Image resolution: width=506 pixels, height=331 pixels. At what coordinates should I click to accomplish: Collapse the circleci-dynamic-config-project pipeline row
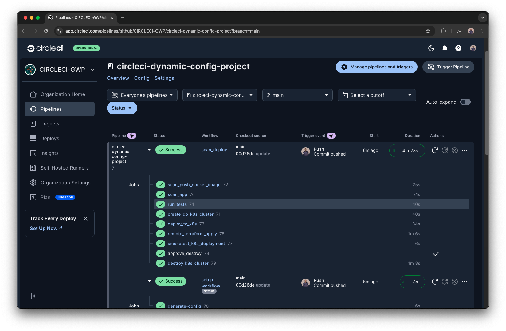(x=149, y=150)
